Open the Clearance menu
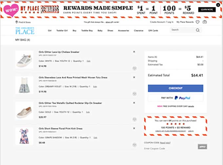The image size is (223, 165). tap(139, 30)
